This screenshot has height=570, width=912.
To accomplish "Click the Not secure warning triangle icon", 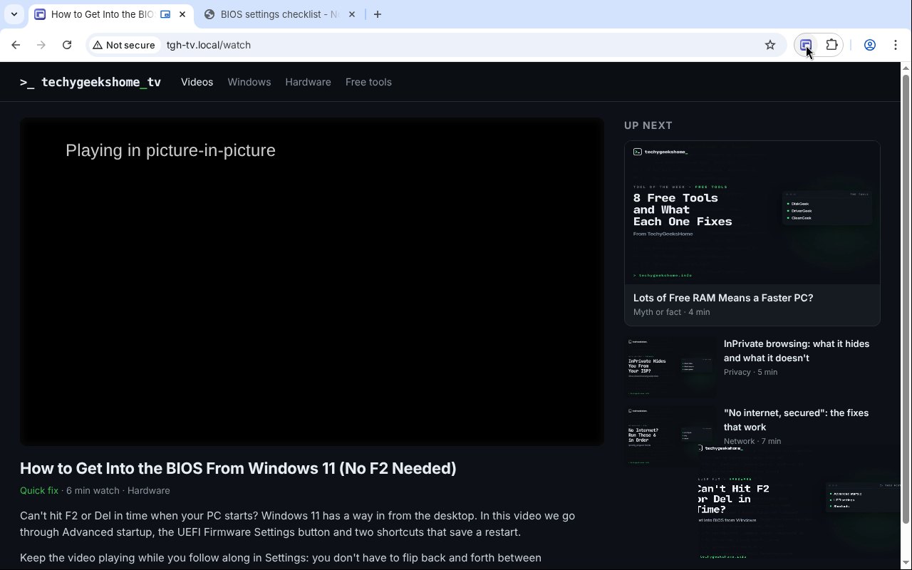I will tap(98, 45).
